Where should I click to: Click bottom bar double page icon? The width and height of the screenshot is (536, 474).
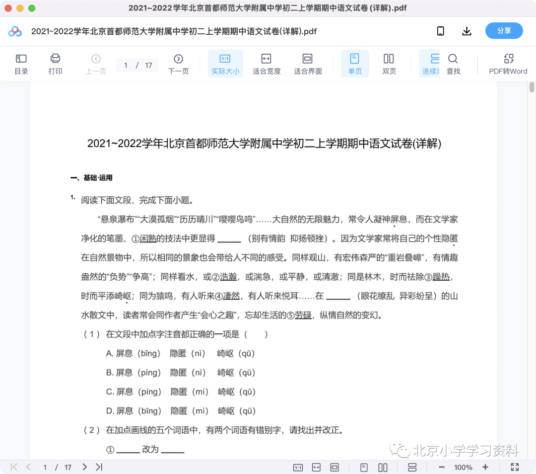[x=383, y=467]
